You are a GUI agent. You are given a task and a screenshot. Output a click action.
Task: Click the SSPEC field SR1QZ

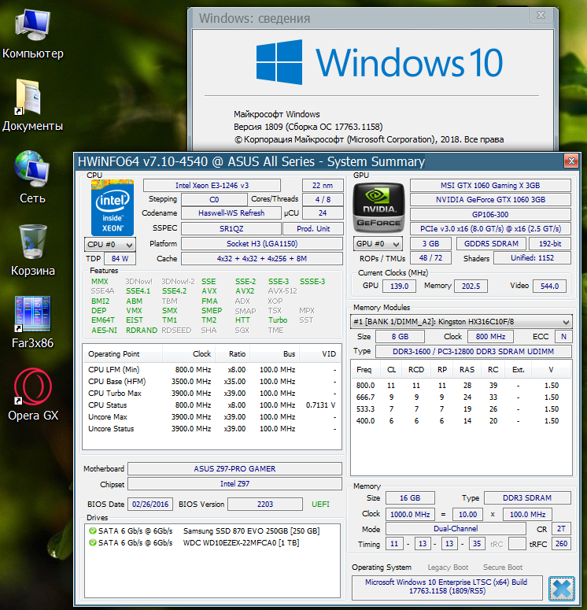coord(231,229)
